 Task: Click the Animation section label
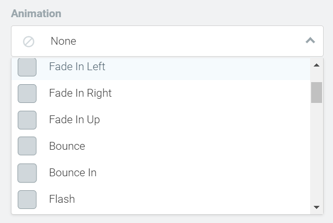[x=36, y=14]
